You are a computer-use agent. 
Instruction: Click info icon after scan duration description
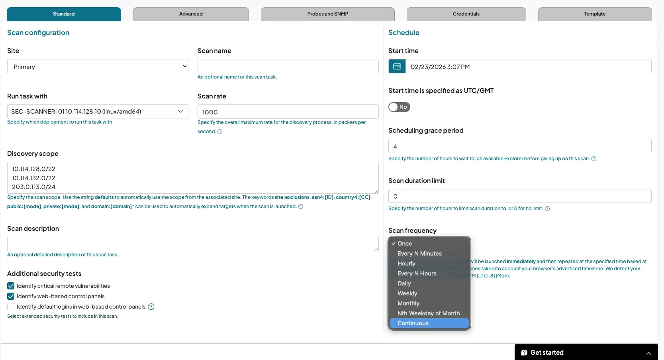(547, 209)
